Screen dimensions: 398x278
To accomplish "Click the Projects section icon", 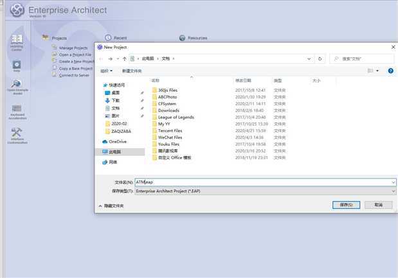I will pos(46,37).
